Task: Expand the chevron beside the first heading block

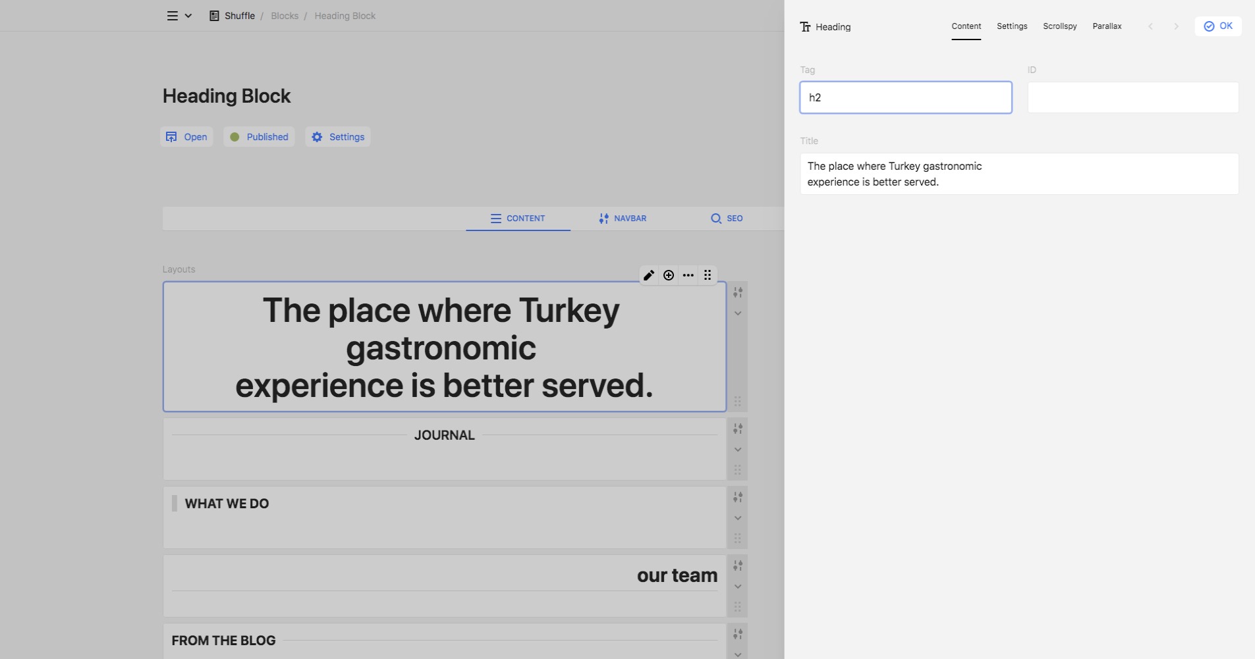Action: click(738, 313)
